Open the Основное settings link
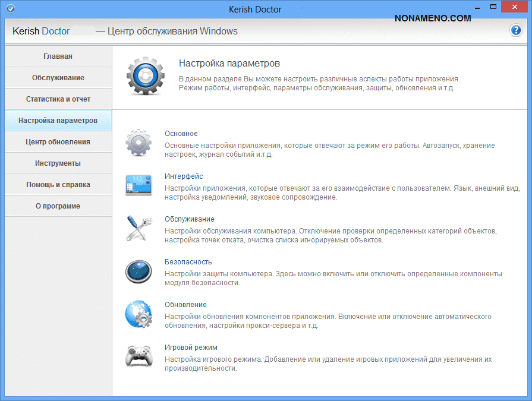 [x=181, y=134]
